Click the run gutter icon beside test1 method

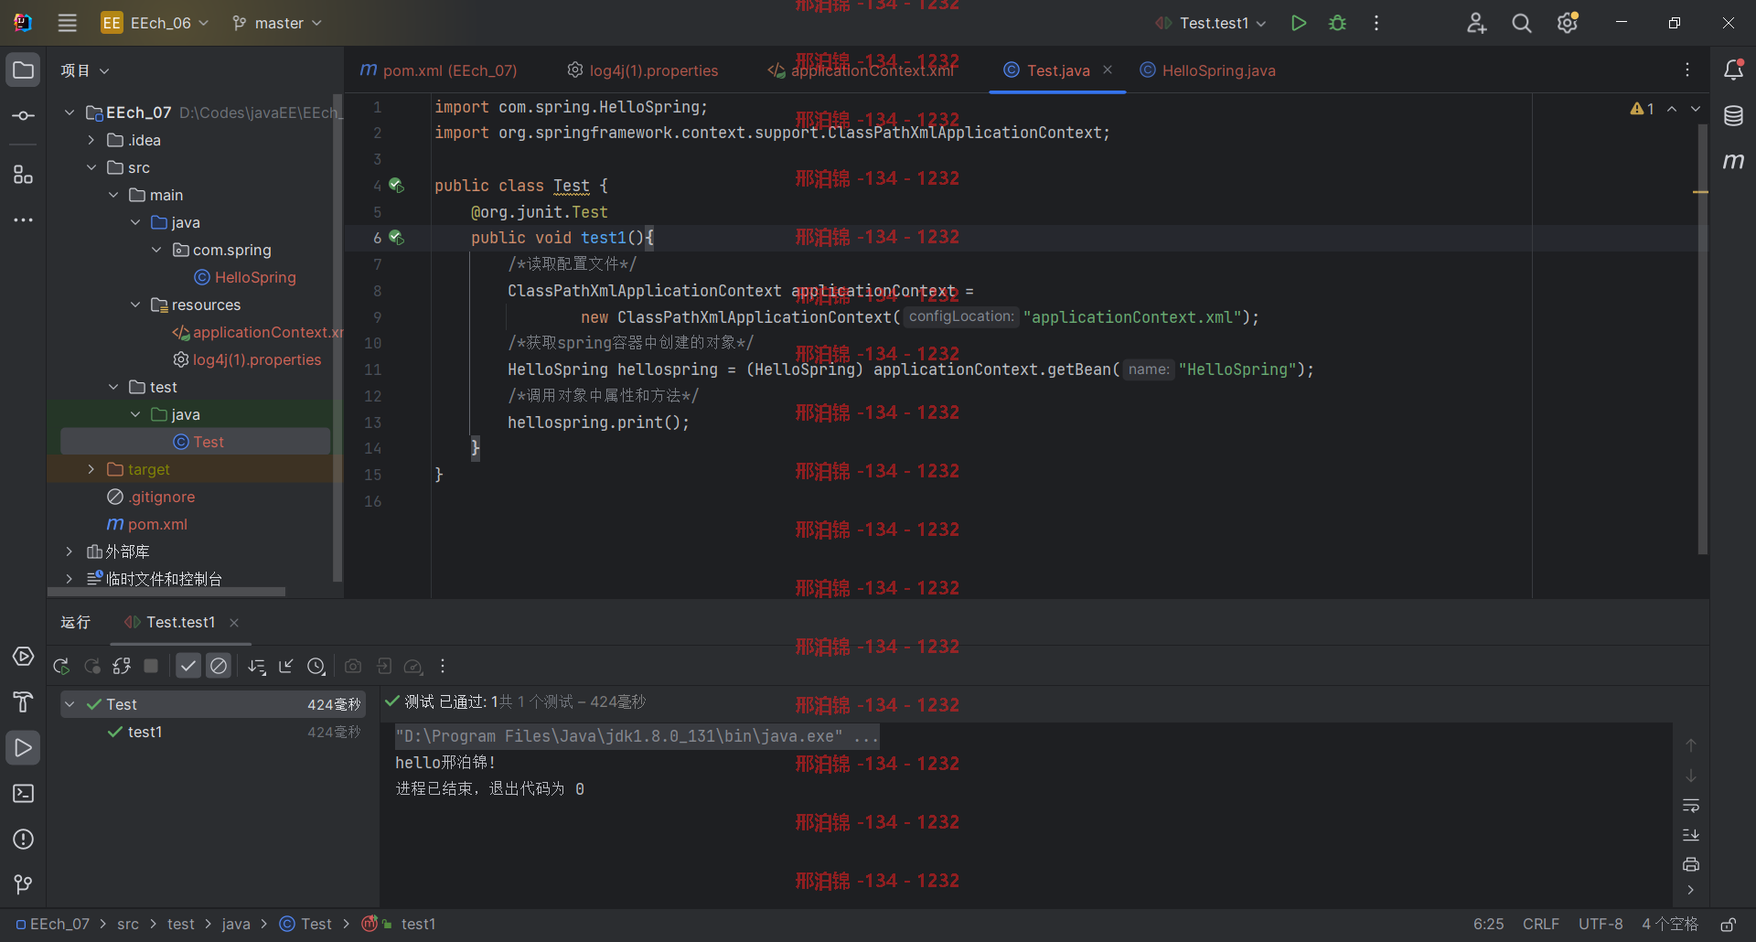point(396,237)
